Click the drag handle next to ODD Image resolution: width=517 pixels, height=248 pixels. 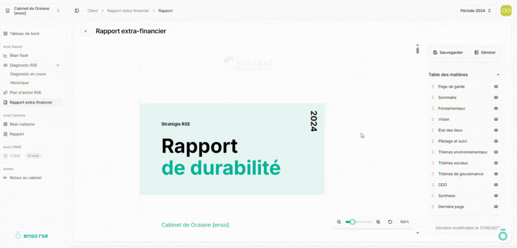(x=433, y=185)
